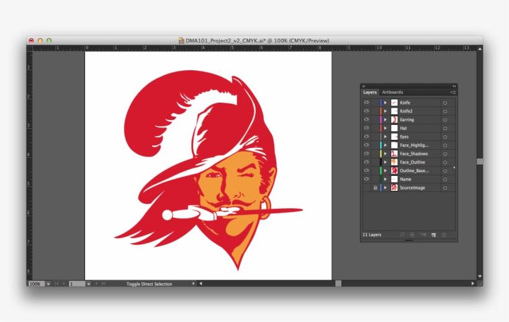This screenshot has height=322, width=509.
Task: Expand the Earring layer triangle
Action: [x=385, y=119]
